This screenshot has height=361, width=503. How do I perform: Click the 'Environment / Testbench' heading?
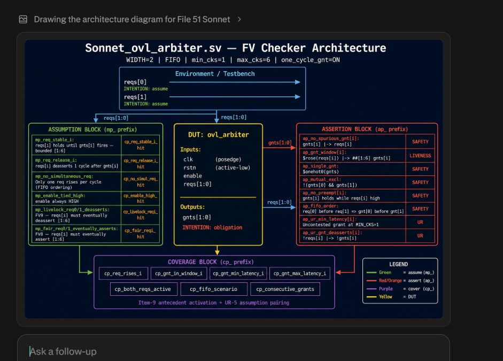click(x=214, y=73)
